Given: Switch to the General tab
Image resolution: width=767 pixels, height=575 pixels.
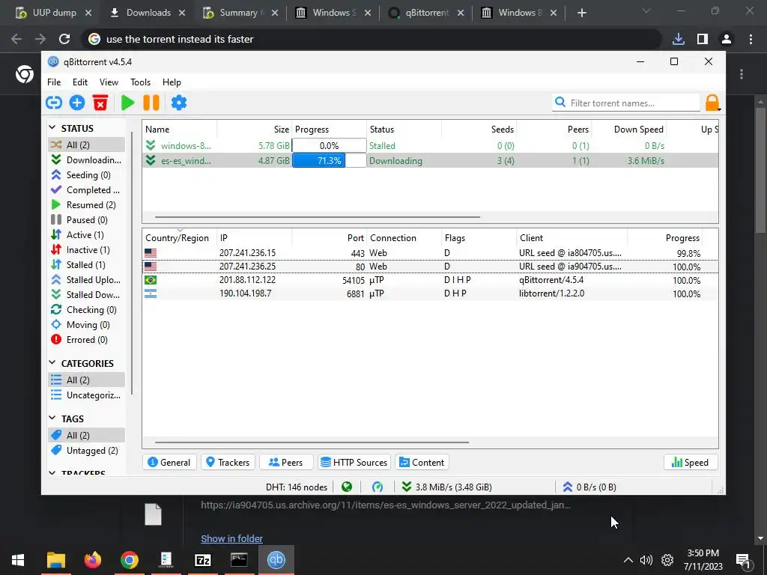Looking at the screenshot, I should [169, 463].
